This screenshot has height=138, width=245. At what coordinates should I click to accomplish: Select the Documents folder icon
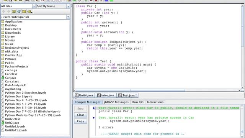coord(3,29)
